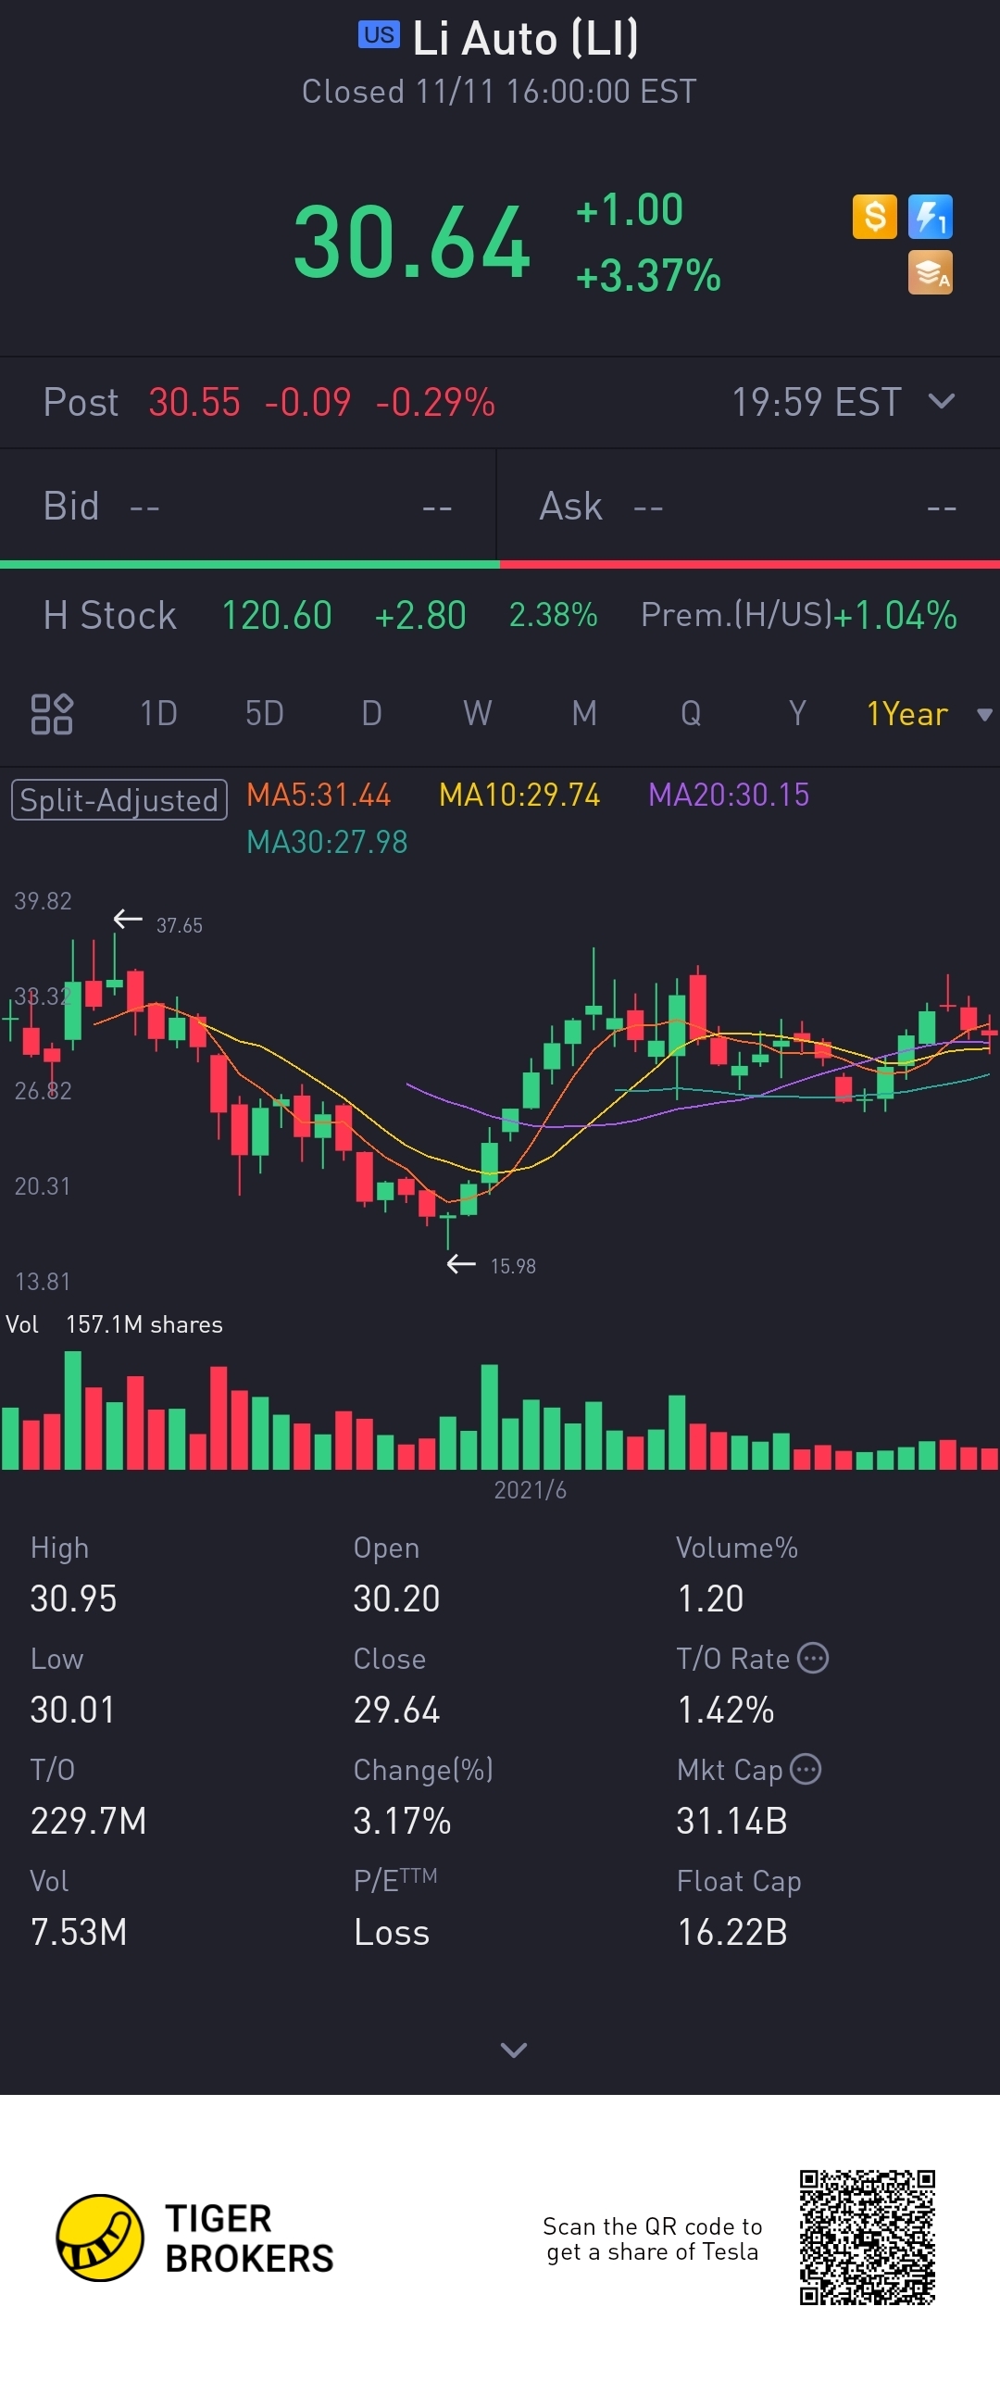Tap the MA10:29.74 indicator label
This screenshot has width=1000, height=2382.
pyautogui.click(x=519, y=795)
